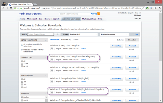
Task: Open the Products A - Z dropdown
Action: tap(84, 34)
